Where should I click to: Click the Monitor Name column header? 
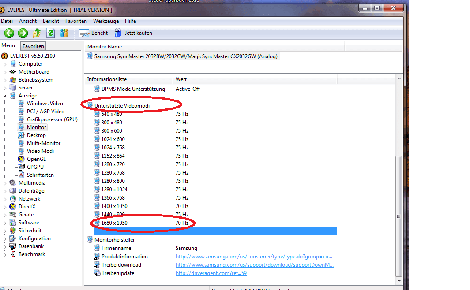[x=214, y=47]
